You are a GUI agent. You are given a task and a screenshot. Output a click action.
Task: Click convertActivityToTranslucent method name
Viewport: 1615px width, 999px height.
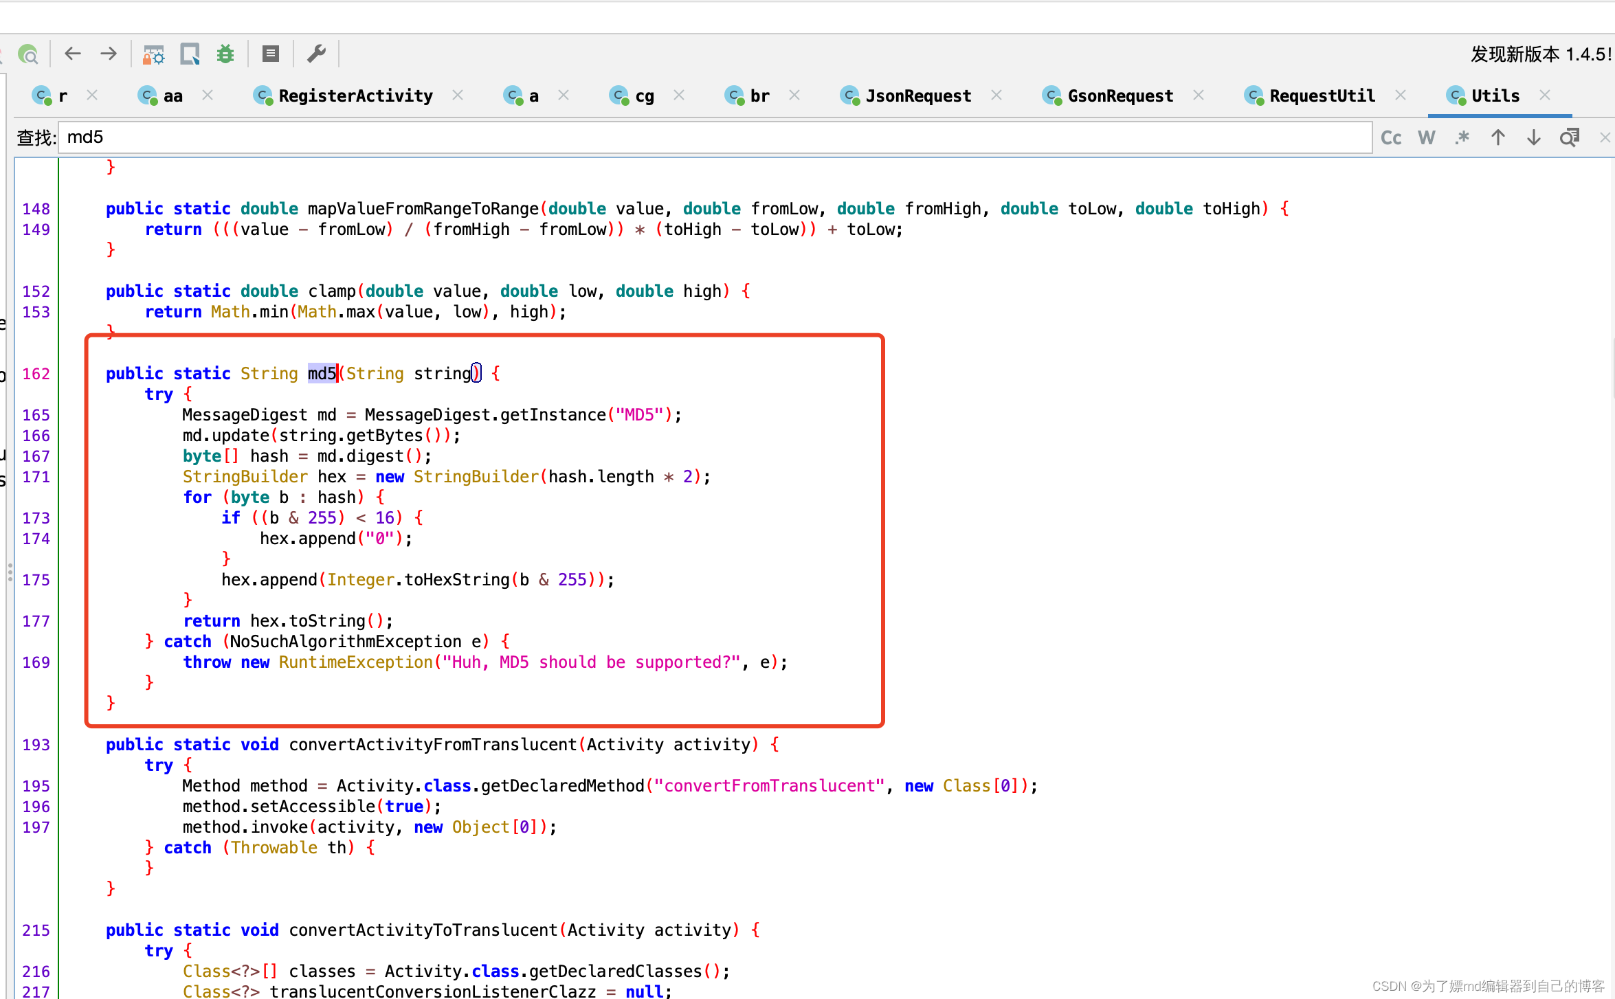click(423, 930)
